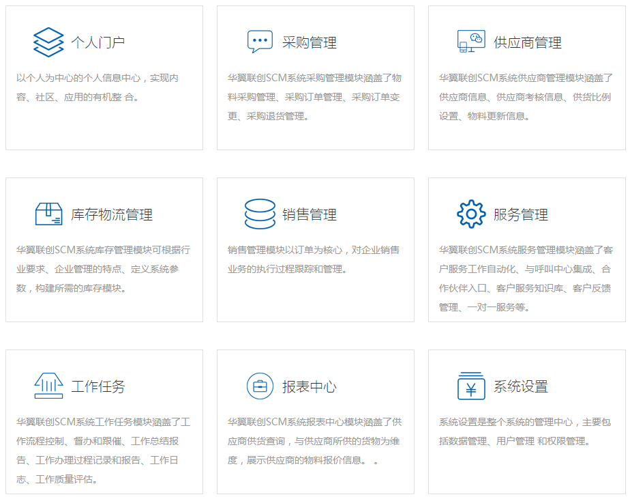This screenshot has width=632, height=499.
Task: Click the 系统设置 description paragraph
Action: (x=525, y=431)
